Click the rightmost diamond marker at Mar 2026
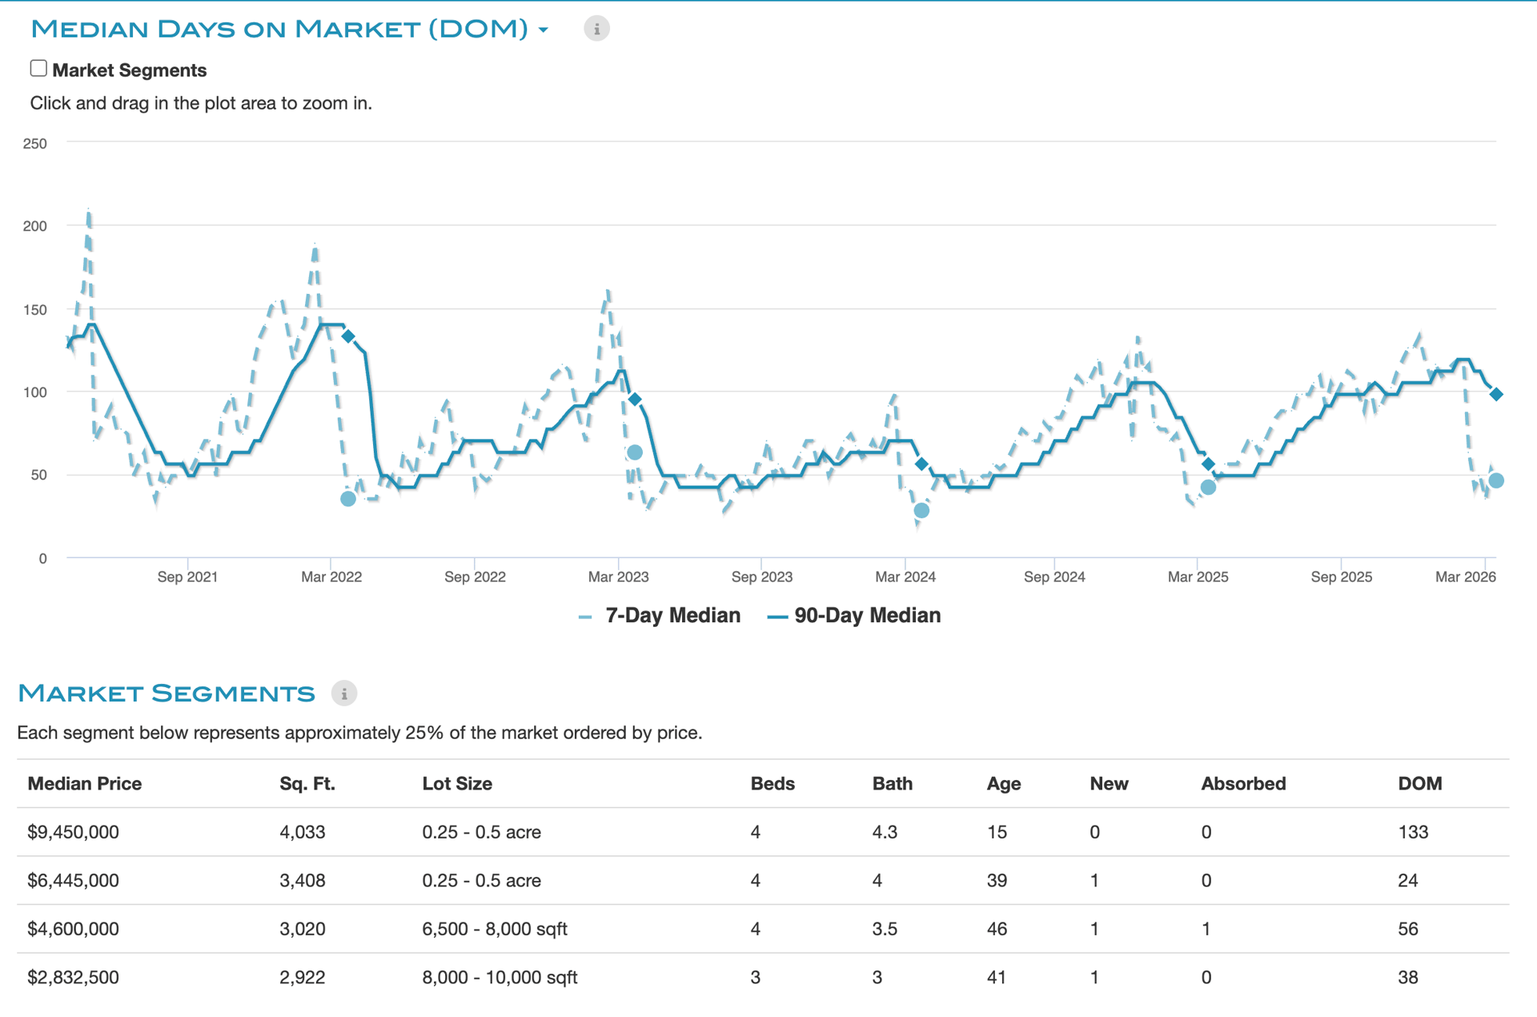 tap(1495, 394)
